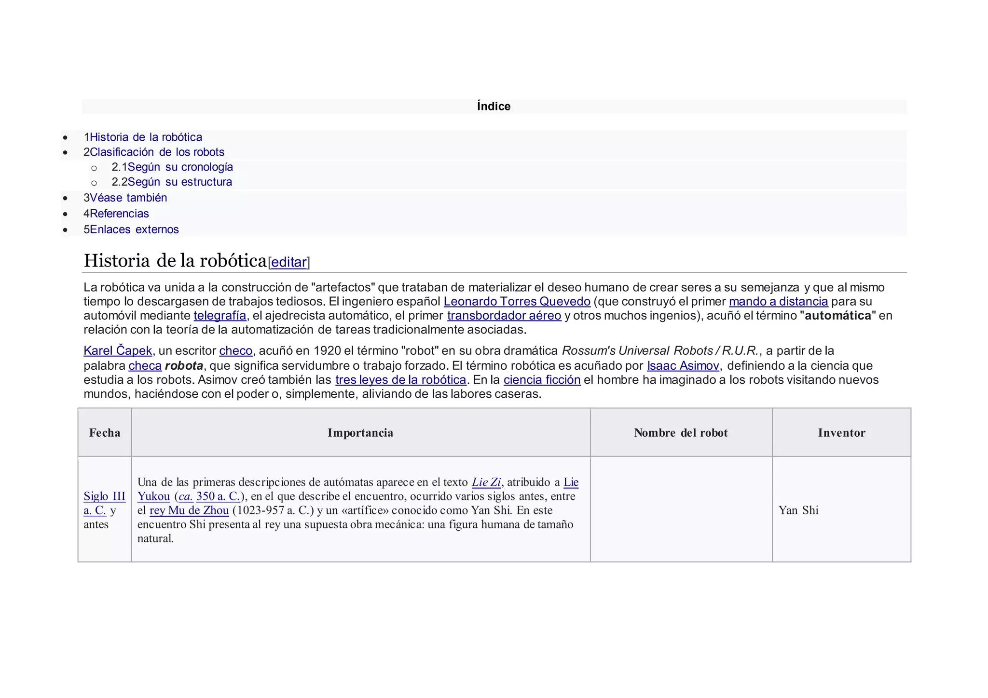Screen dimensions: 988x698
Task: Visit the 'transbordador aéreo' link
Action: coord(504,316)
